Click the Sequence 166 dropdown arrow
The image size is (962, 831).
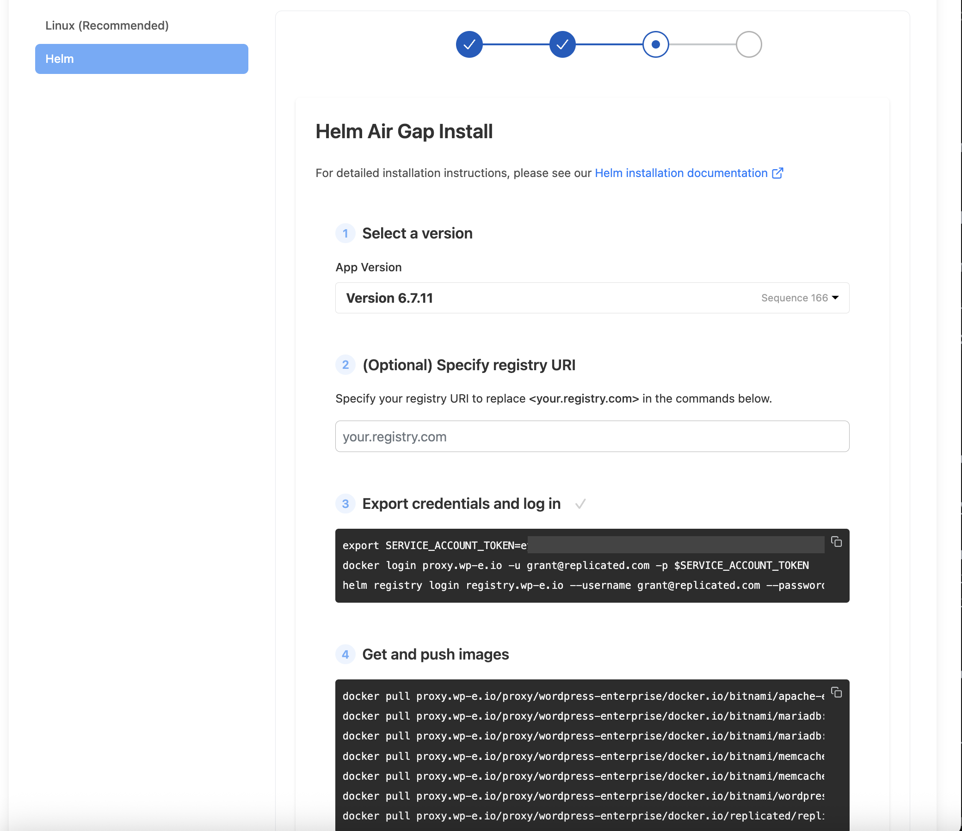pyautogui.click(x=835, y=298)
